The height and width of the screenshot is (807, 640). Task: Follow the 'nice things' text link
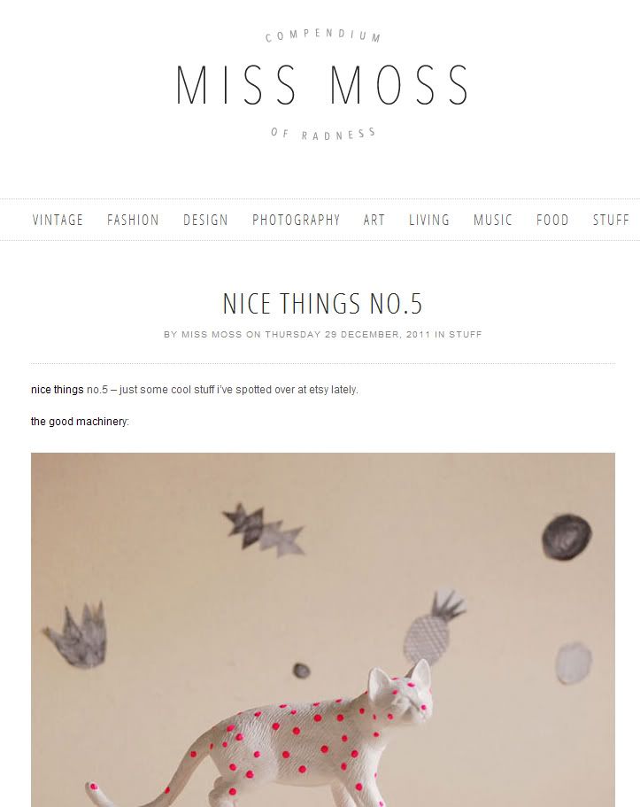pos(58,390)
